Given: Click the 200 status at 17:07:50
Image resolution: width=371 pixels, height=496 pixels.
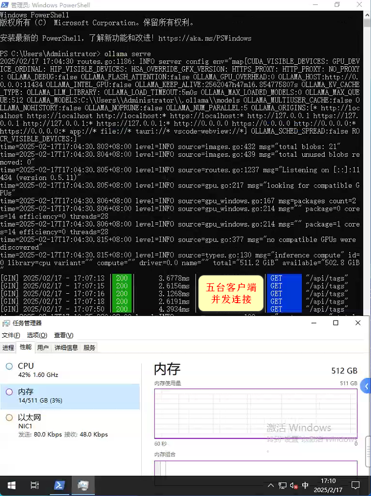Looking at the screenshot, I should coord(122,309).
